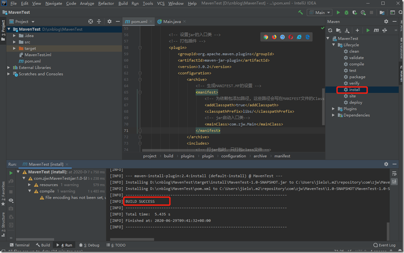The image size is (404, 253).
Task: Toggle the eye view filter in Run panel
Action: pyautogui.click(x=11, y=200)
